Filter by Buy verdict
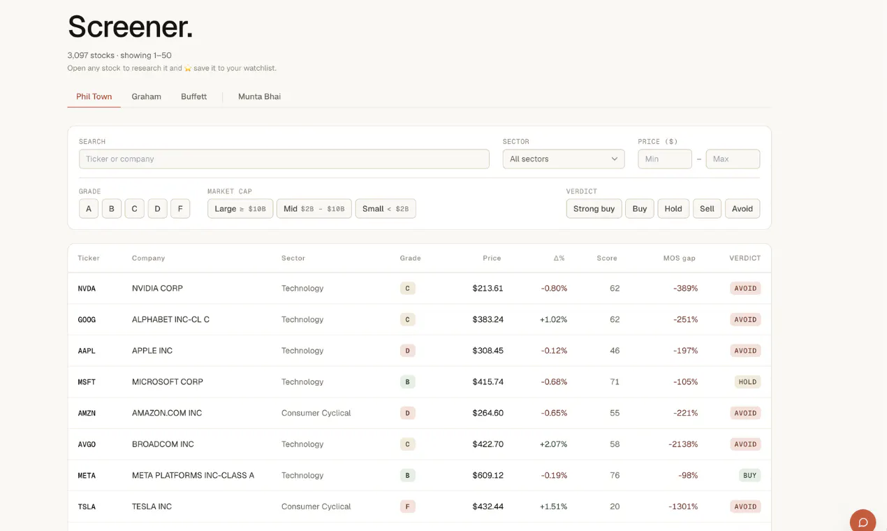Screen dimensions: 887x531 [x=640, y=208]
